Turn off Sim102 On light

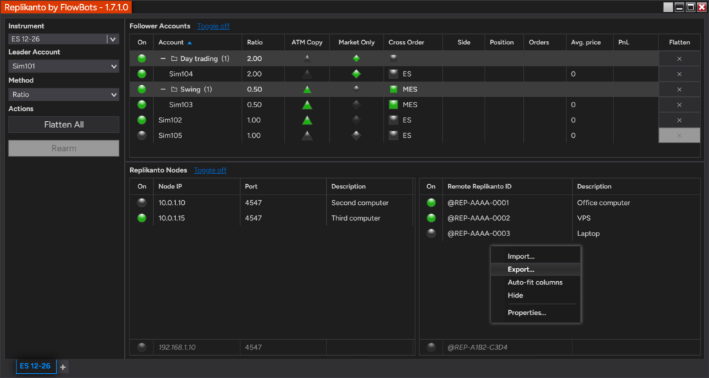pos(142,120)
